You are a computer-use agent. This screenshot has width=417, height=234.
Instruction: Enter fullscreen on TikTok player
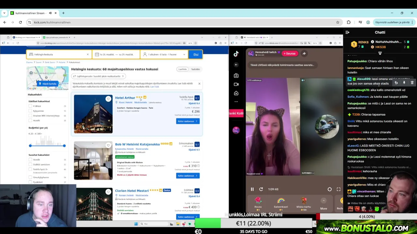pos(338,189)
